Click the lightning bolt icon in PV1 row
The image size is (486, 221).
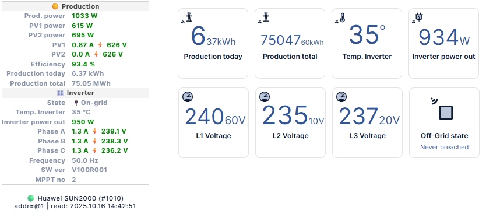[100, 45]
